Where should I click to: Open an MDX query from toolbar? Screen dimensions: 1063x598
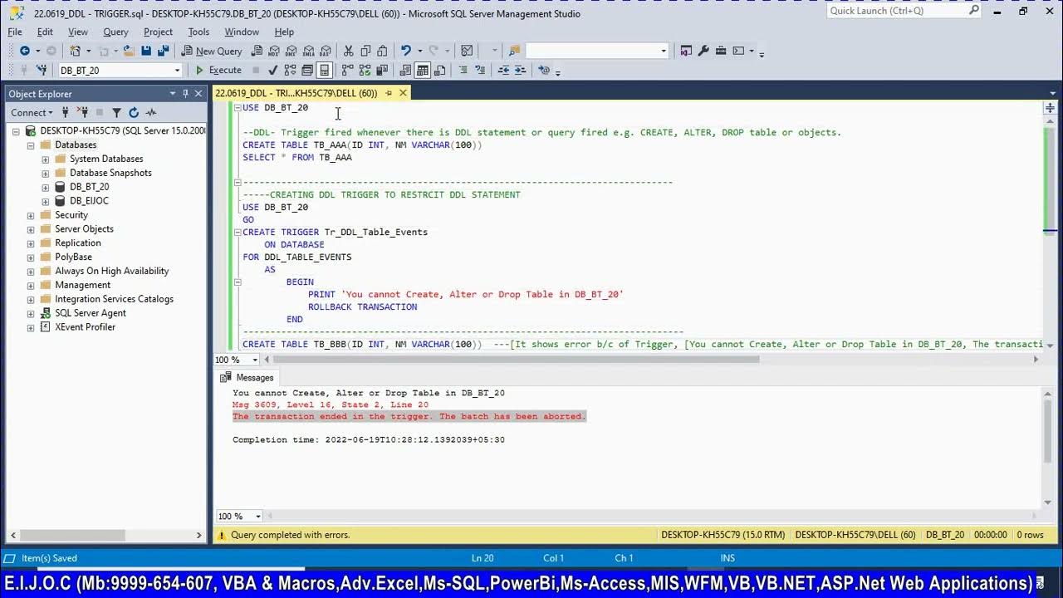[x=274, y=51]
